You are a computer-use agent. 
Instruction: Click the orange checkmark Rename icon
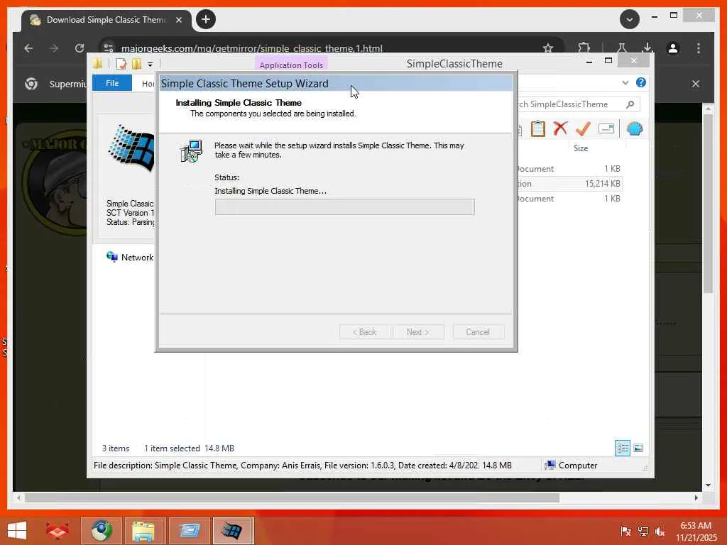point(583,128)
